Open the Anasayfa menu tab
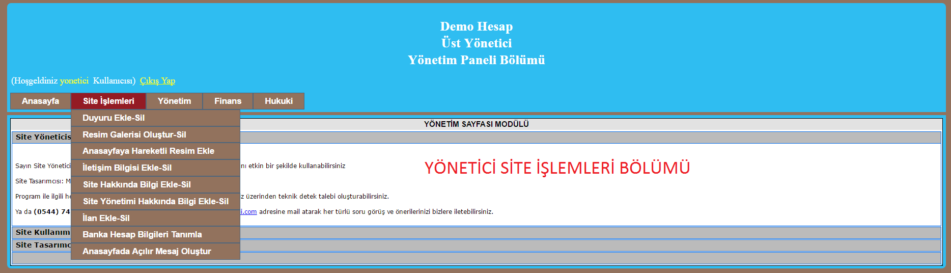This screenshot has width=951, height=273. pyautogui.click(x=40, y=101)
